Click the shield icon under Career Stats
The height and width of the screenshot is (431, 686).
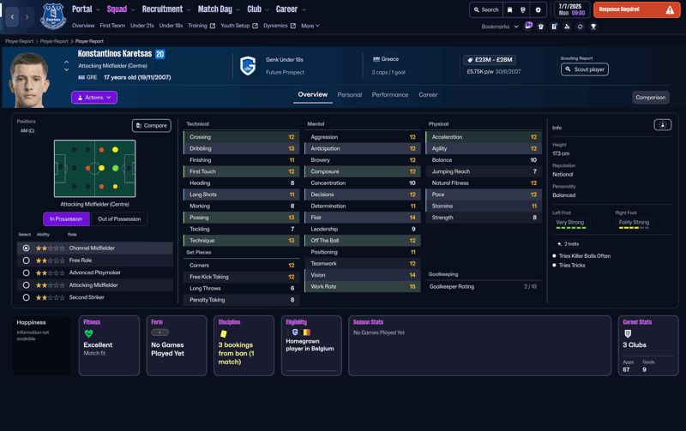(x=628, y=334)
